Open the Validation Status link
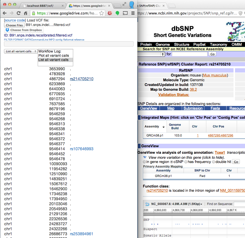 point(174,95)
